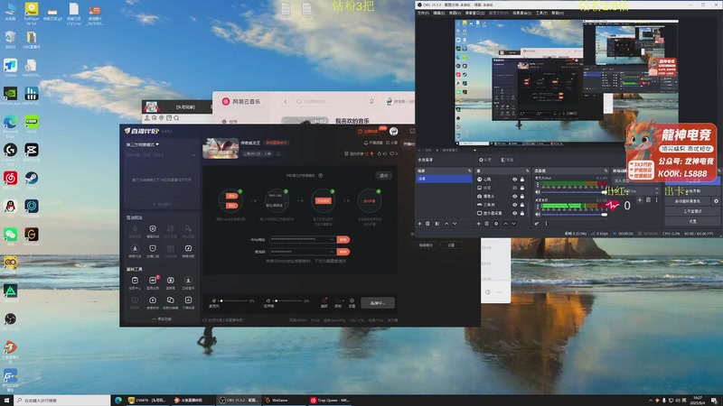Delete selected scene with trash icon in OBS
723x406 pixels.
point(427,224)
